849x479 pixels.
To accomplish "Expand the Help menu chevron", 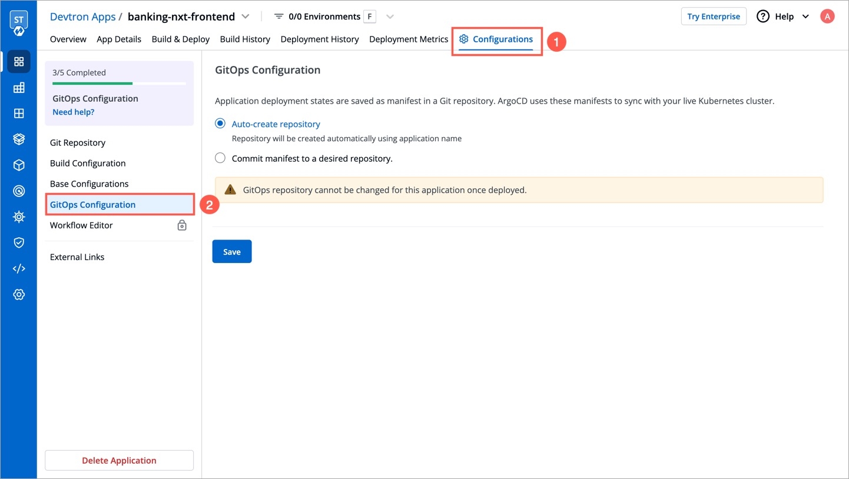I will coord(806,16).
